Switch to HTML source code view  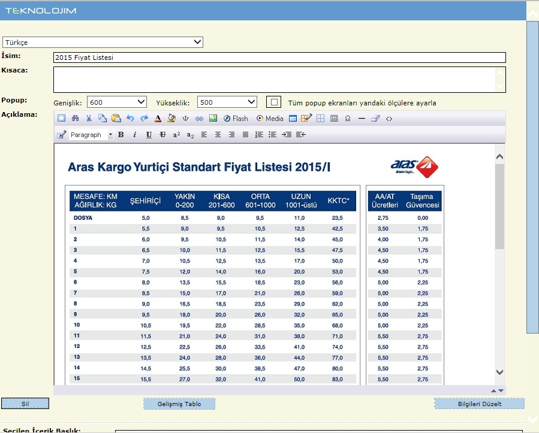(x=389, y=119)
